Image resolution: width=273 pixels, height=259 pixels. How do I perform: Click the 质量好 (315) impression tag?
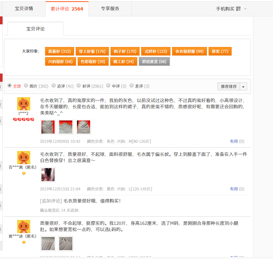(x=59, y=52)
